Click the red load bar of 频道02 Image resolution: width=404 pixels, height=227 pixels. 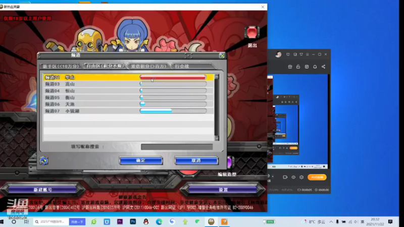[x=173, y=77]
